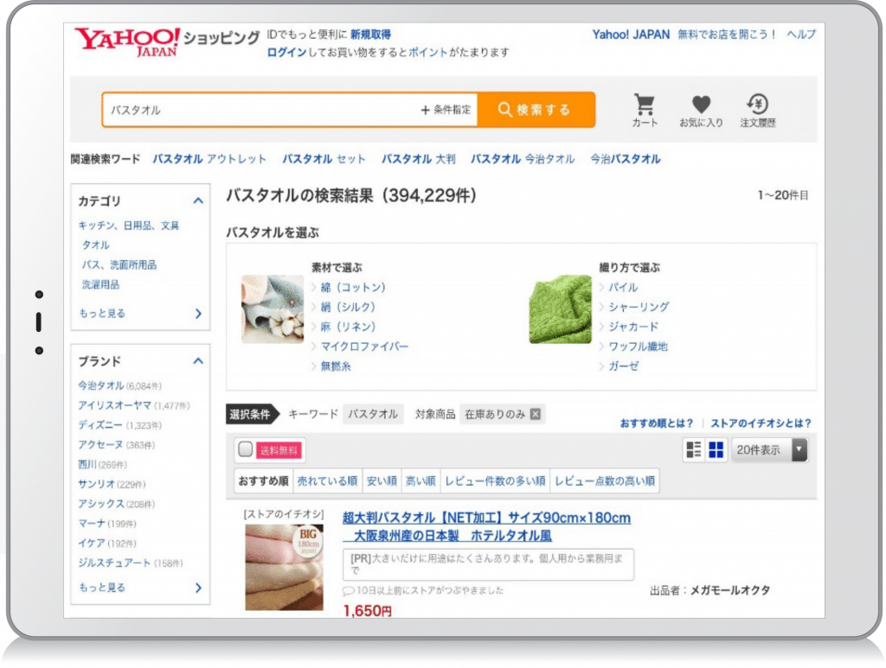Viewport: 886px width, 668px height.
Task: Expand 条件指定 search conditions
Action: pyautogui.click(x=446, y=110)
